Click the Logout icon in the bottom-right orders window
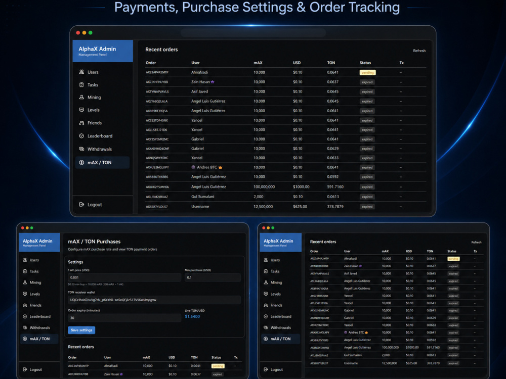Screen dimensions: 506x379 point(266,369)
